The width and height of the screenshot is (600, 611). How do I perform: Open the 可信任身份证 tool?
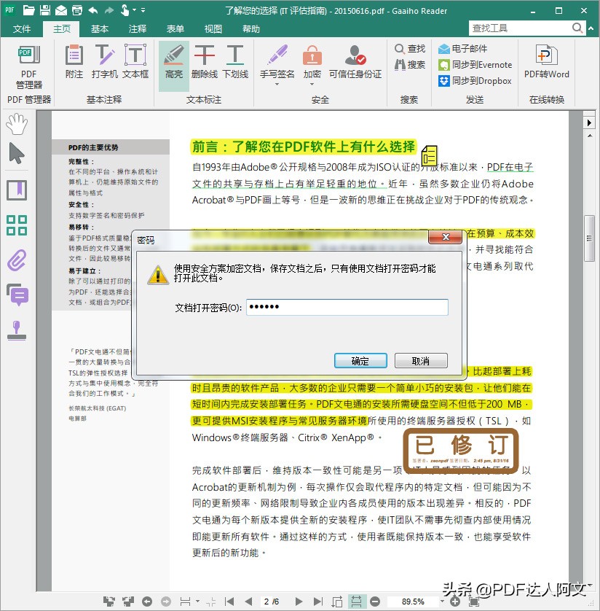(355, 61)
